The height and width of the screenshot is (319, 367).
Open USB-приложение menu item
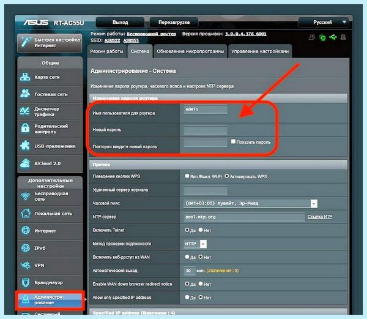[50, 146]
